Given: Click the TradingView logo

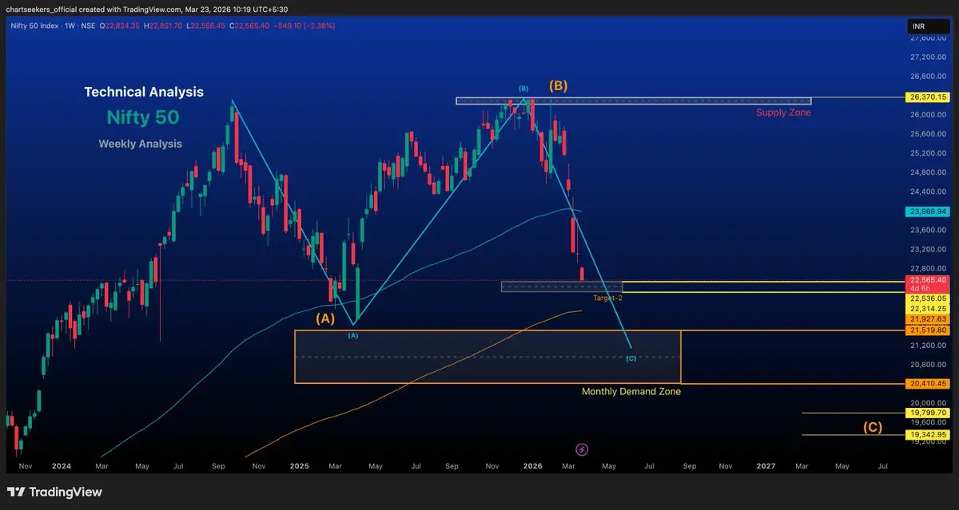Looking at the screenshot, I should pyautogui.click(x=55, y=492).
